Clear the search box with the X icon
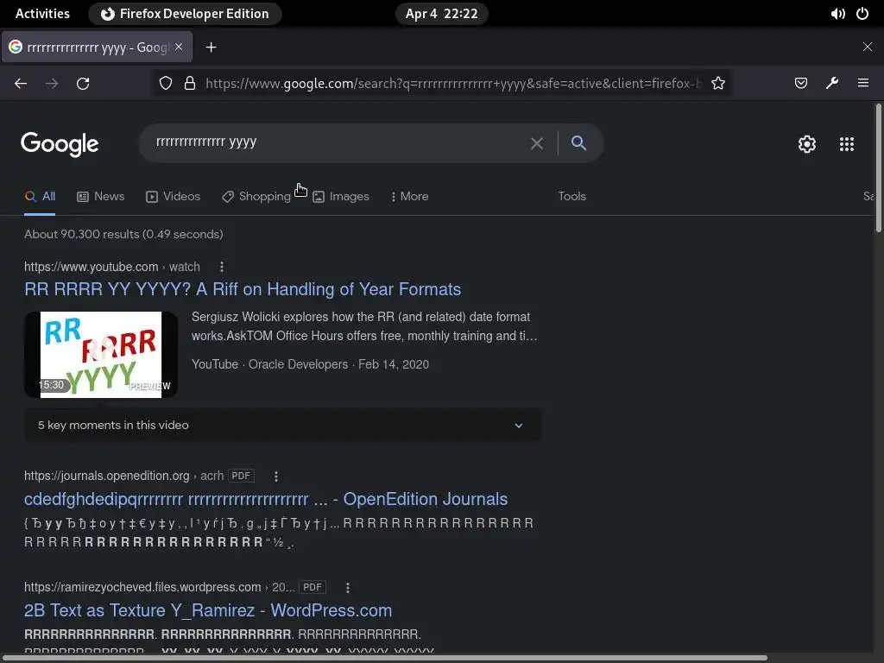This screenshot has width=884, height=663. point(537,144)
